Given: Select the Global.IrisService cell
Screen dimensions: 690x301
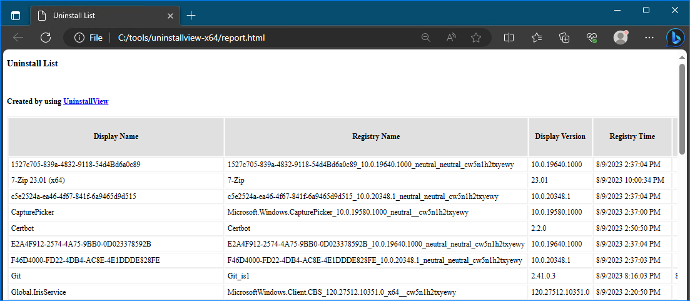Looking at the screenshot, I should point(116,292).
